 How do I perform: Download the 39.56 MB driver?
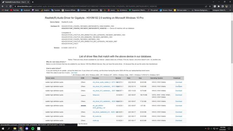tap(179, 112)
